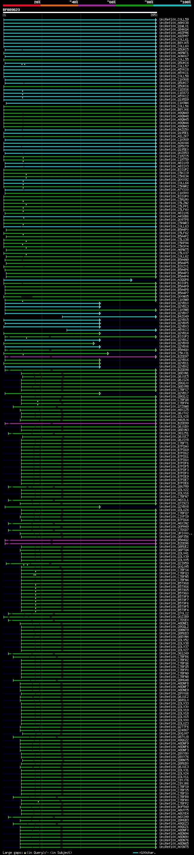Select the UniRef100_B2DD96 label
This screenshot has width=194, height=855.
tap(174, 544)
